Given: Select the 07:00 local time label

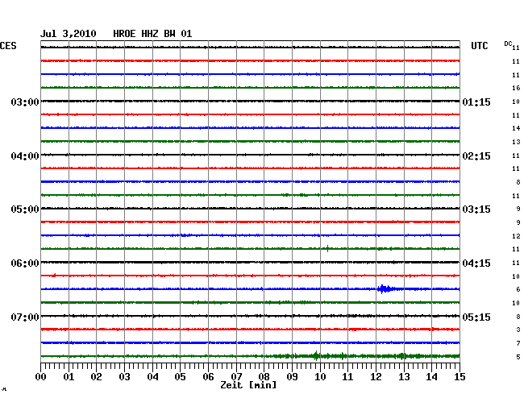Looking at the screenshot, I should coord(25,317).
